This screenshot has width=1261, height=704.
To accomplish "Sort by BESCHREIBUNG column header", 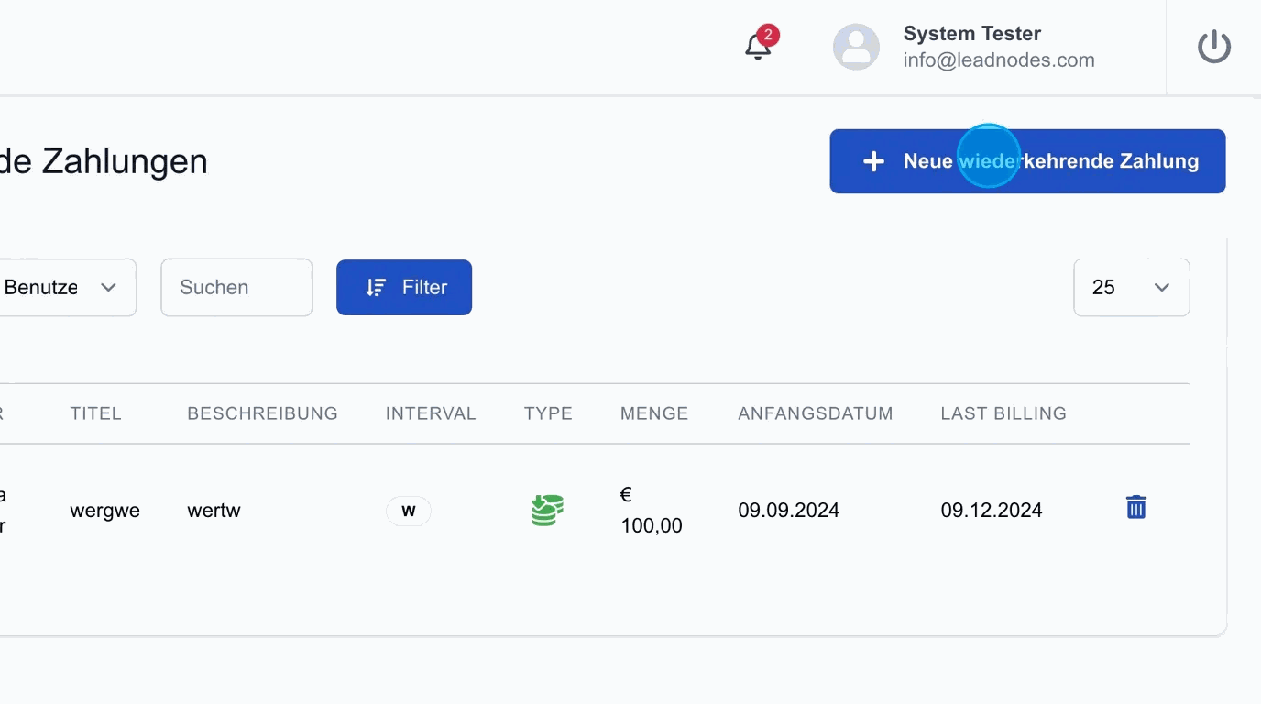I will [x=263, y=413].
